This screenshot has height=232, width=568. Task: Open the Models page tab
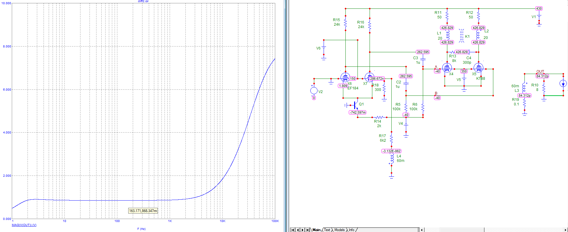point(339,230)
